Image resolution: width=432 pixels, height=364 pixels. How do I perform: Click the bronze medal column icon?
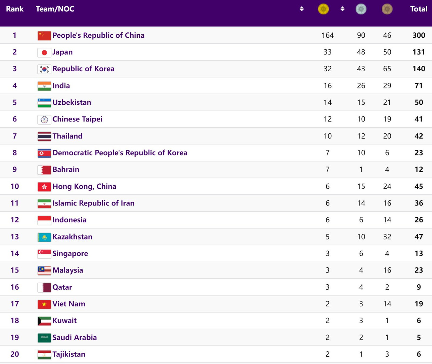point(387,9)
